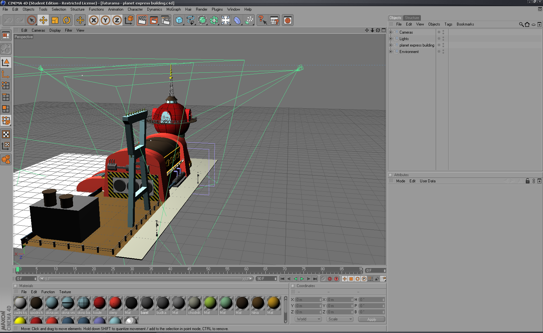Play animation forward
This screenshot has width=543, height=333.
[302, 279]
